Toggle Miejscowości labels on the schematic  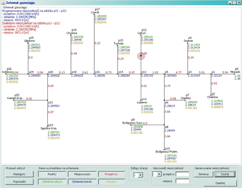point(82,174)
